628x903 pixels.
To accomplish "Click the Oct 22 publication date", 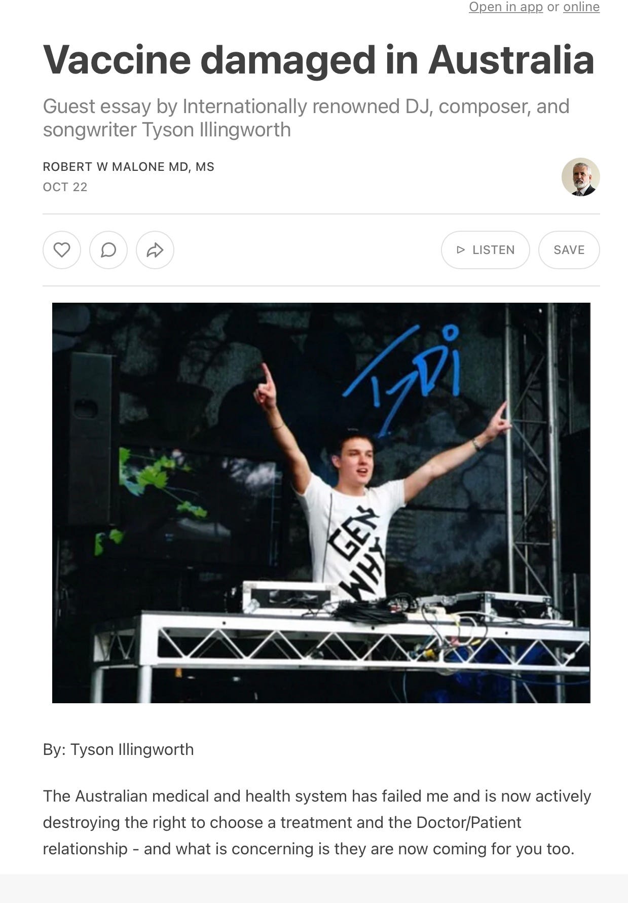I will tap(65, 187).
